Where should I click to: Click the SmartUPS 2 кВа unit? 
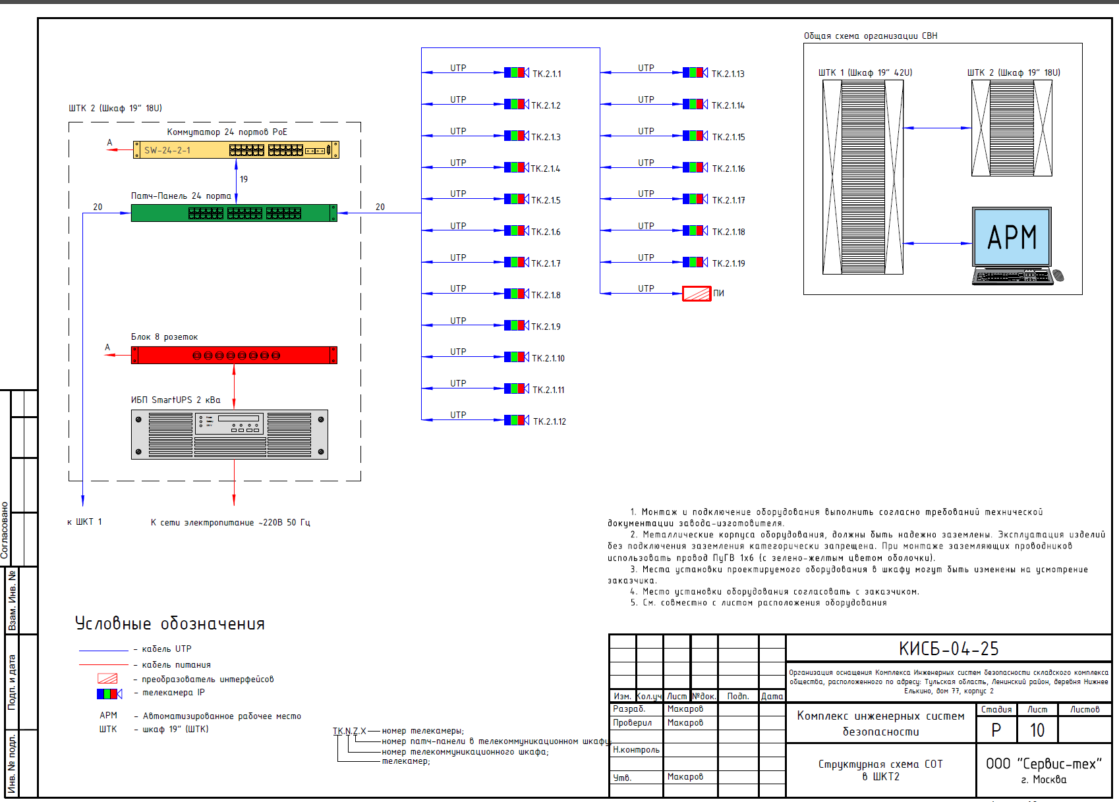point(229,435)
